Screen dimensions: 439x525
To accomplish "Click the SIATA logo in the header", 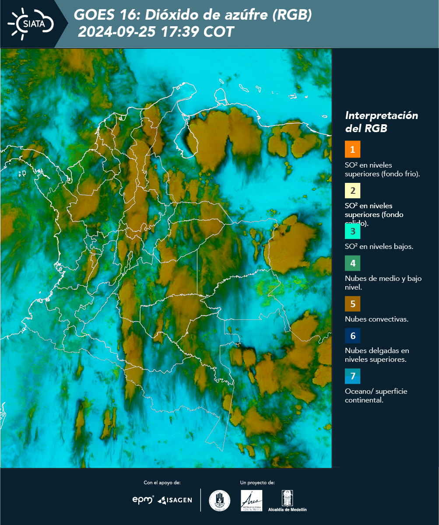I will click(31, 23).
